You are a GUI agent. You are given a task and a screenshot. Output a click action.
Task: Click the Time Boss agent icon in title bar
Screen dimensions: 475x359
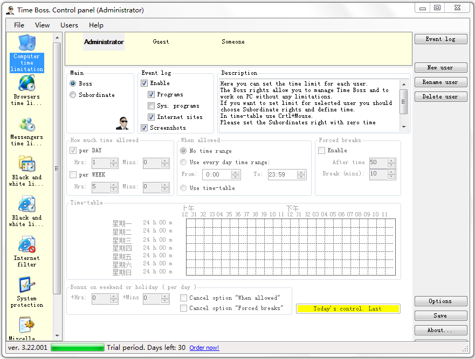(11, 10)
